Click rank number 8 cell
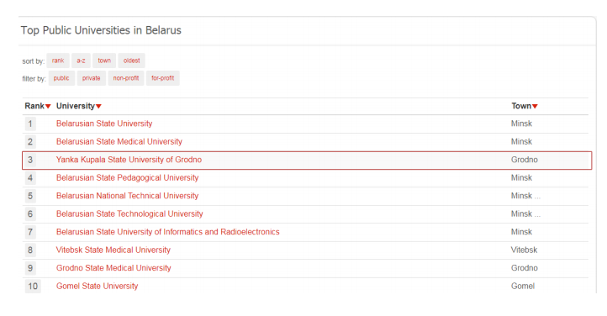The image size is (607, 316). click(30, 250)
